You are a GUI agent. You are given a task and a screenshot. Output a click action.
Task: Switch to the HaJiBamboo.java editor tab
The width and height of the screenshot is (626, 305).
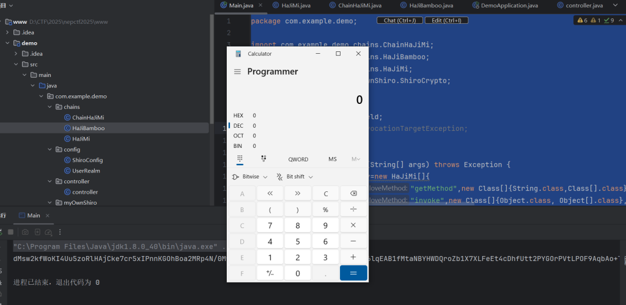[x=431, y=6]
